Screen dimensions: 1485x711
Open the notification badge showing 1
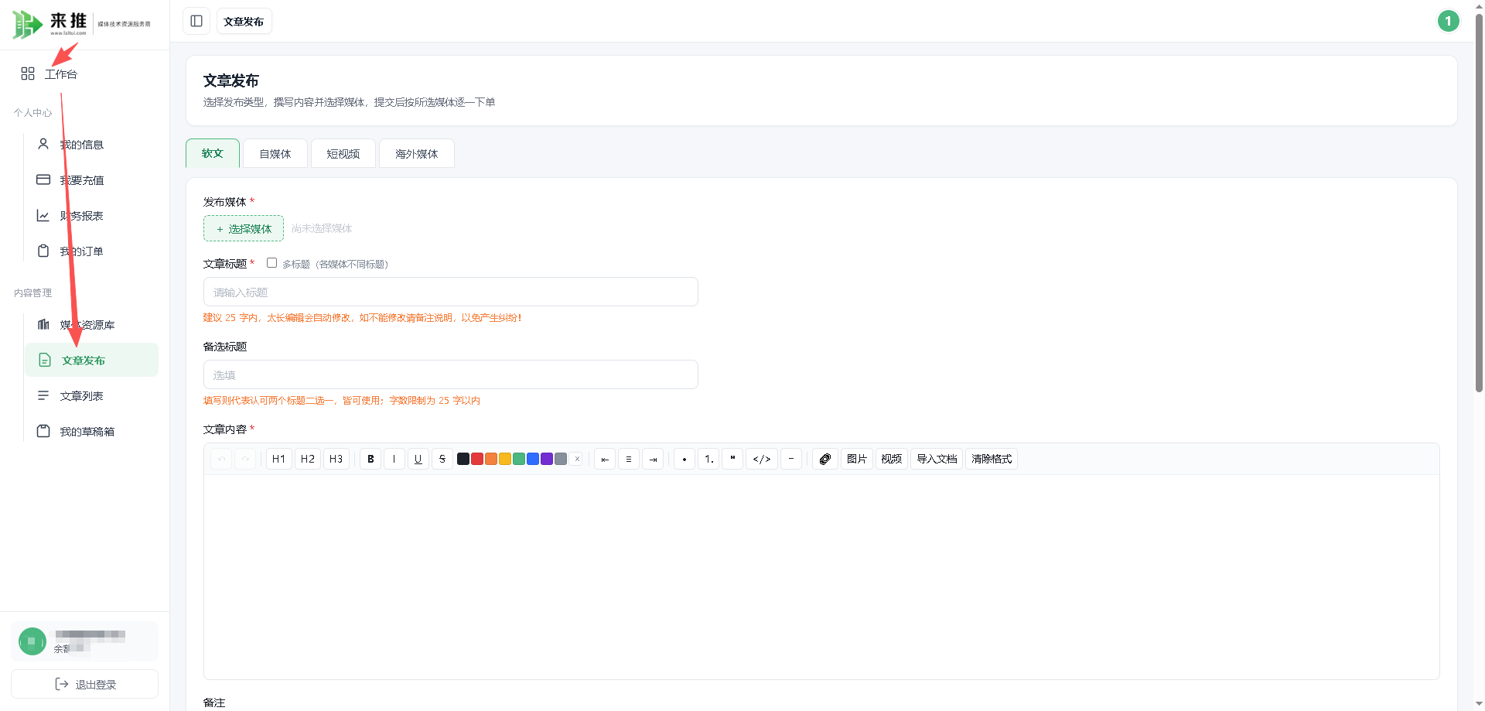click(1448, 21)
